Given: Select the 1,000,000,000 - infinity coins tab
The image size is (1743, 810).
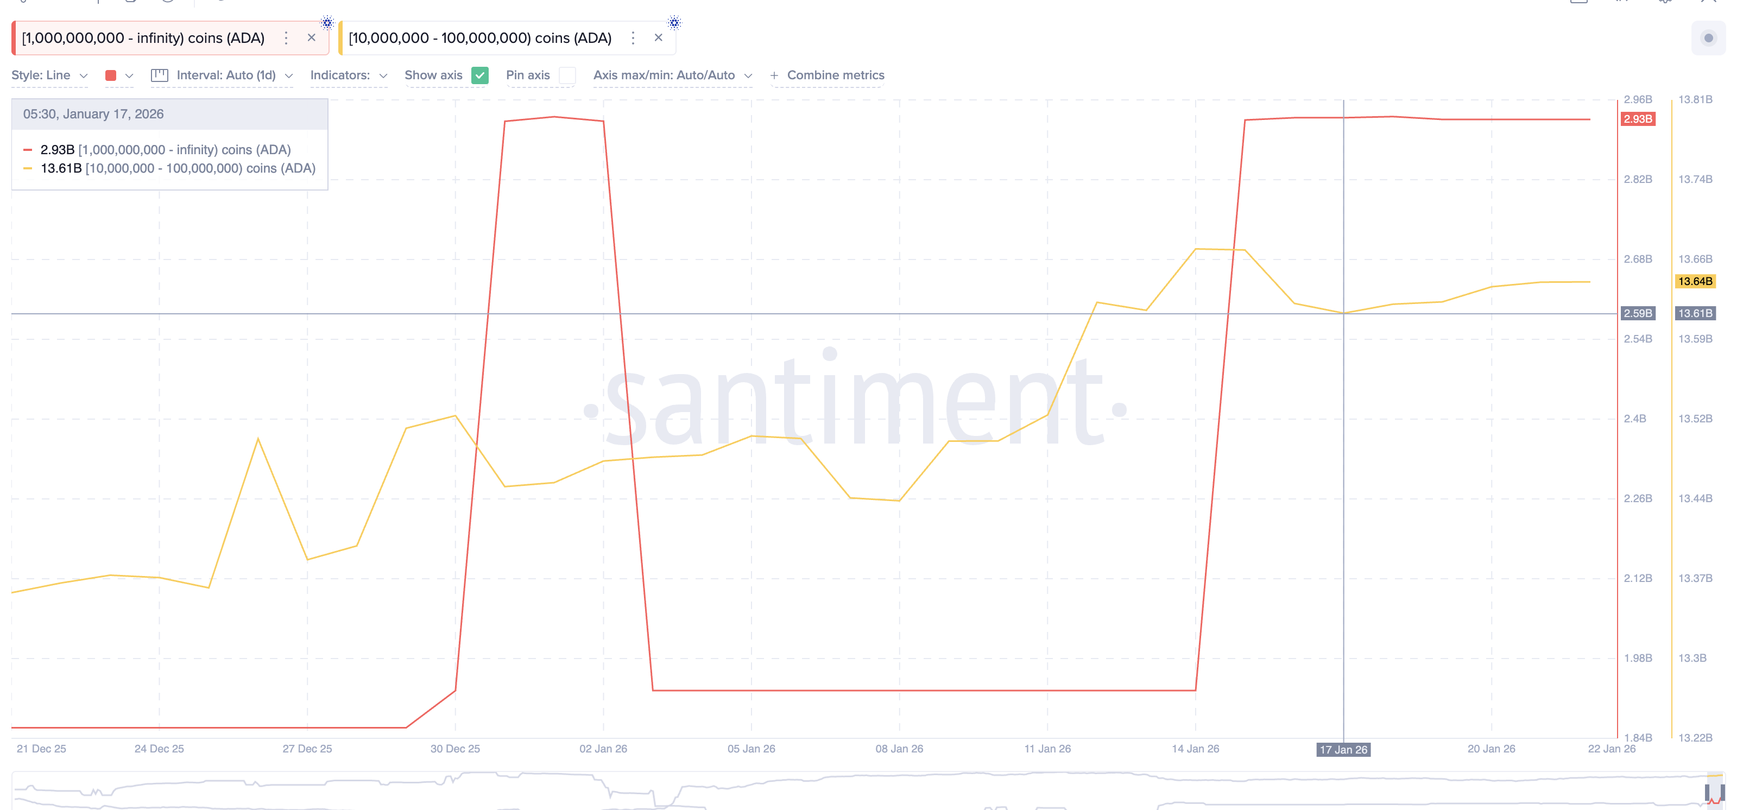Looking at the screenshot, I should pos(143,38).
